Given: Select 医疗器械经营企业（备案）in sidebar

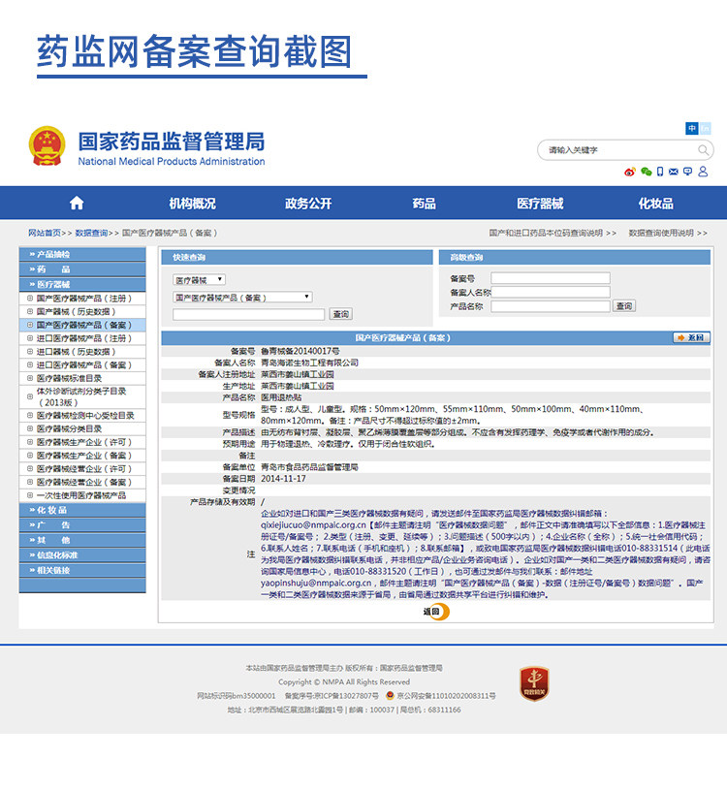Looking at the screenshot, I should [82, 482].
